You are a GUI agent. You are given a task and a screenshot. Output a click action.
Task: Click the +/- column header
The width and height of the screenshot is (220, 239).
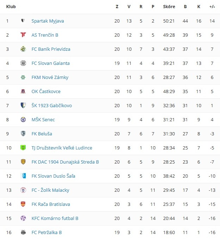pos(212,6)
